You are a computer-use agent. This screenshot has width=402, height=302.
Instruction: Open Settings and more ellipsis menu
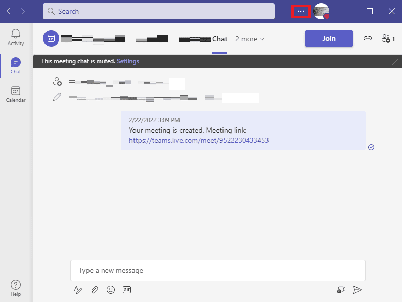(301, 11)
